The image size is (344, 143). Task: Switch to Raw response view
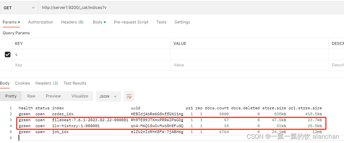pos(32,96)
